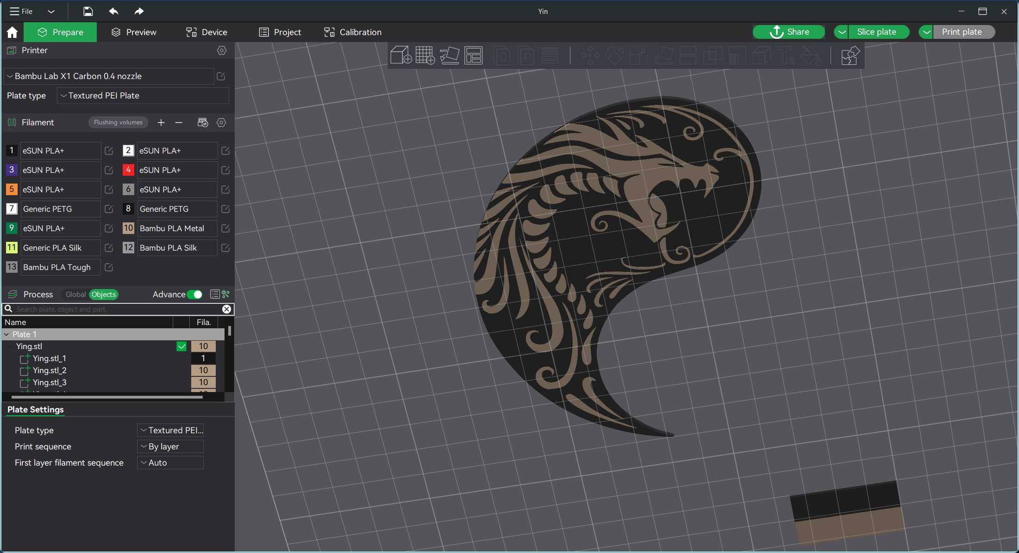This screenshot has height=553, width=1019.
Task: Click Ying.stl_1 filament number 1 cell
Action: [x=203, y=358]
